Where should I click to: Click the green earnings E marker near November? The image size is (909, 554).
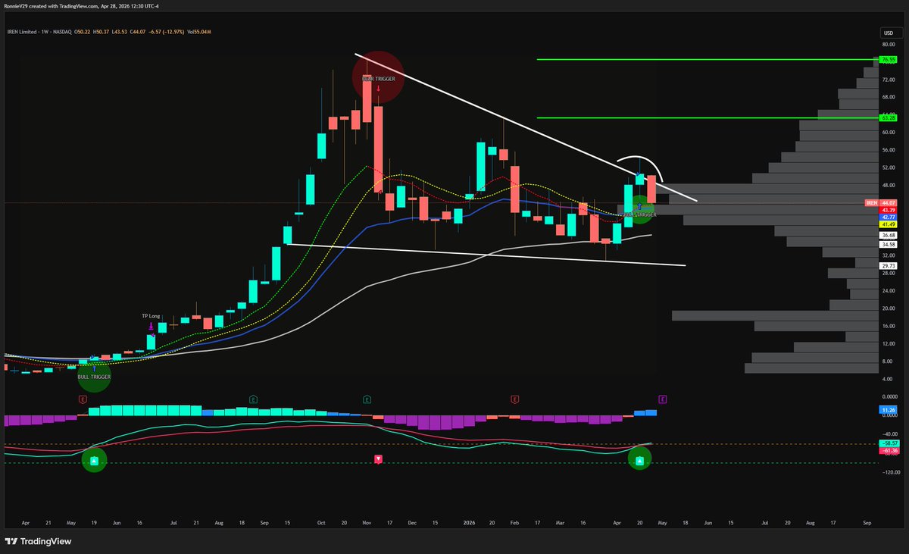point(367,399)
